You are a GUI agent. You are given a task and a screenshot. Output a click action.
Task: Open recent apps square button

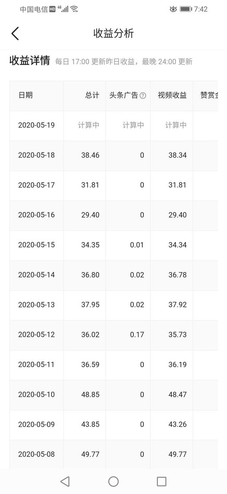pyautogui.click(x=161, y=482)
